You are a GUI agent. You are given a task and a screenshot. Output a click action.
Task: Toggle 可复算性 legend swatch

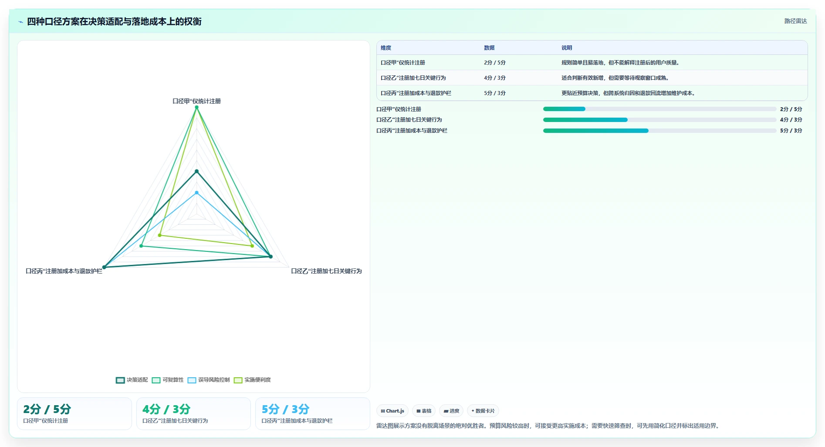pos(156,380)
